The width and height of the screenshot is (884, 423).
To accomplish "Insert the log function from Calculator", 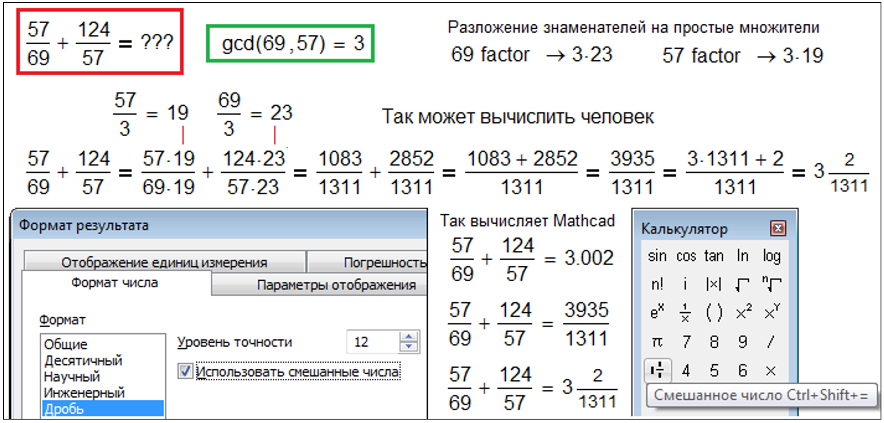I will tap(772, 256).
